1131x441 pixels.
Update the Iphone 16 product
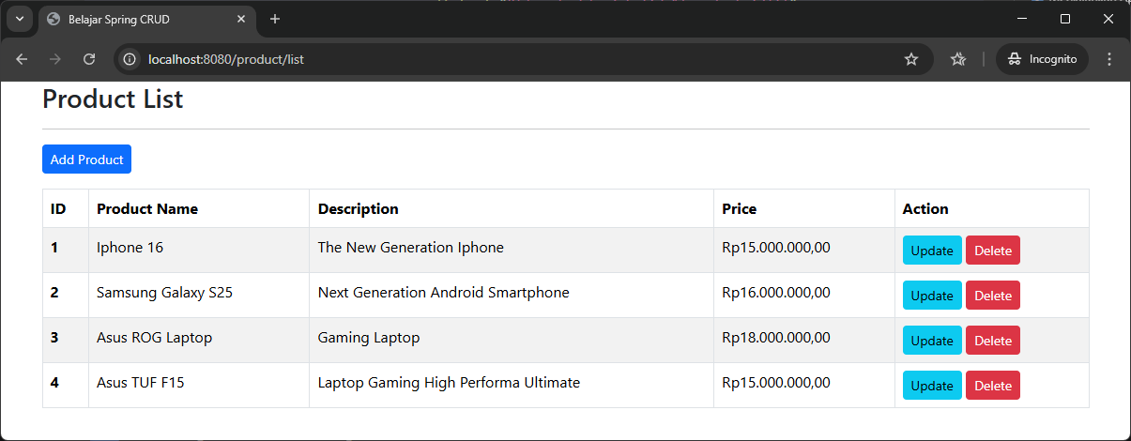(x=932, y=251)
